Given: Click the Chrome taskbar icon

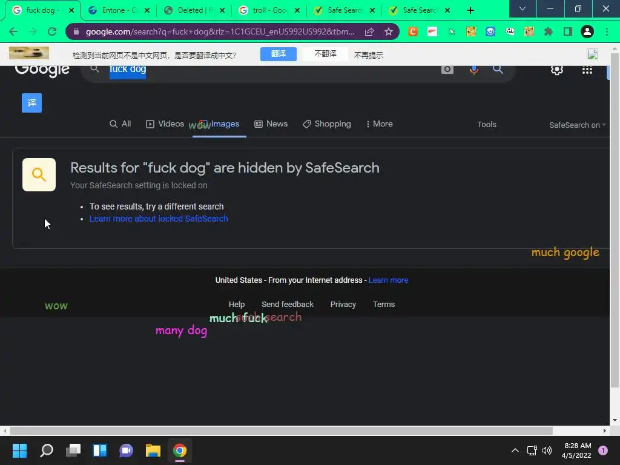Looking at the screenshot, I should coord(179,450).
